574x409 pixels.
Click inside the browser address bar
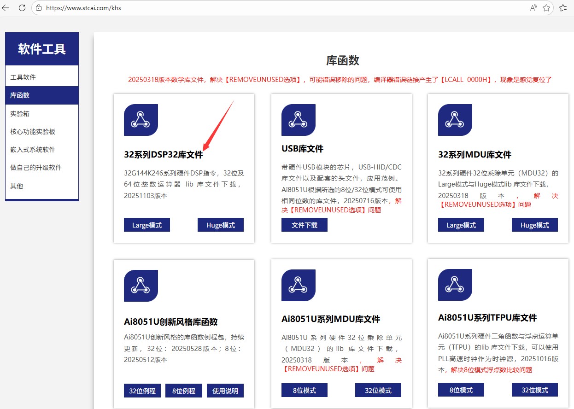184,8
